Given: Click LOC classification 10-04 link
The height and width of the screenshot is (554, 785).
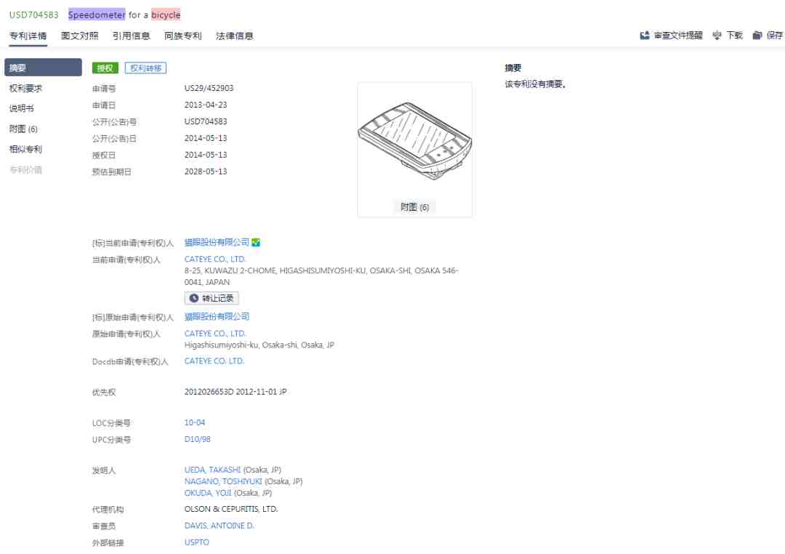Looking at the screenshot, I should (x=195, y=422).
